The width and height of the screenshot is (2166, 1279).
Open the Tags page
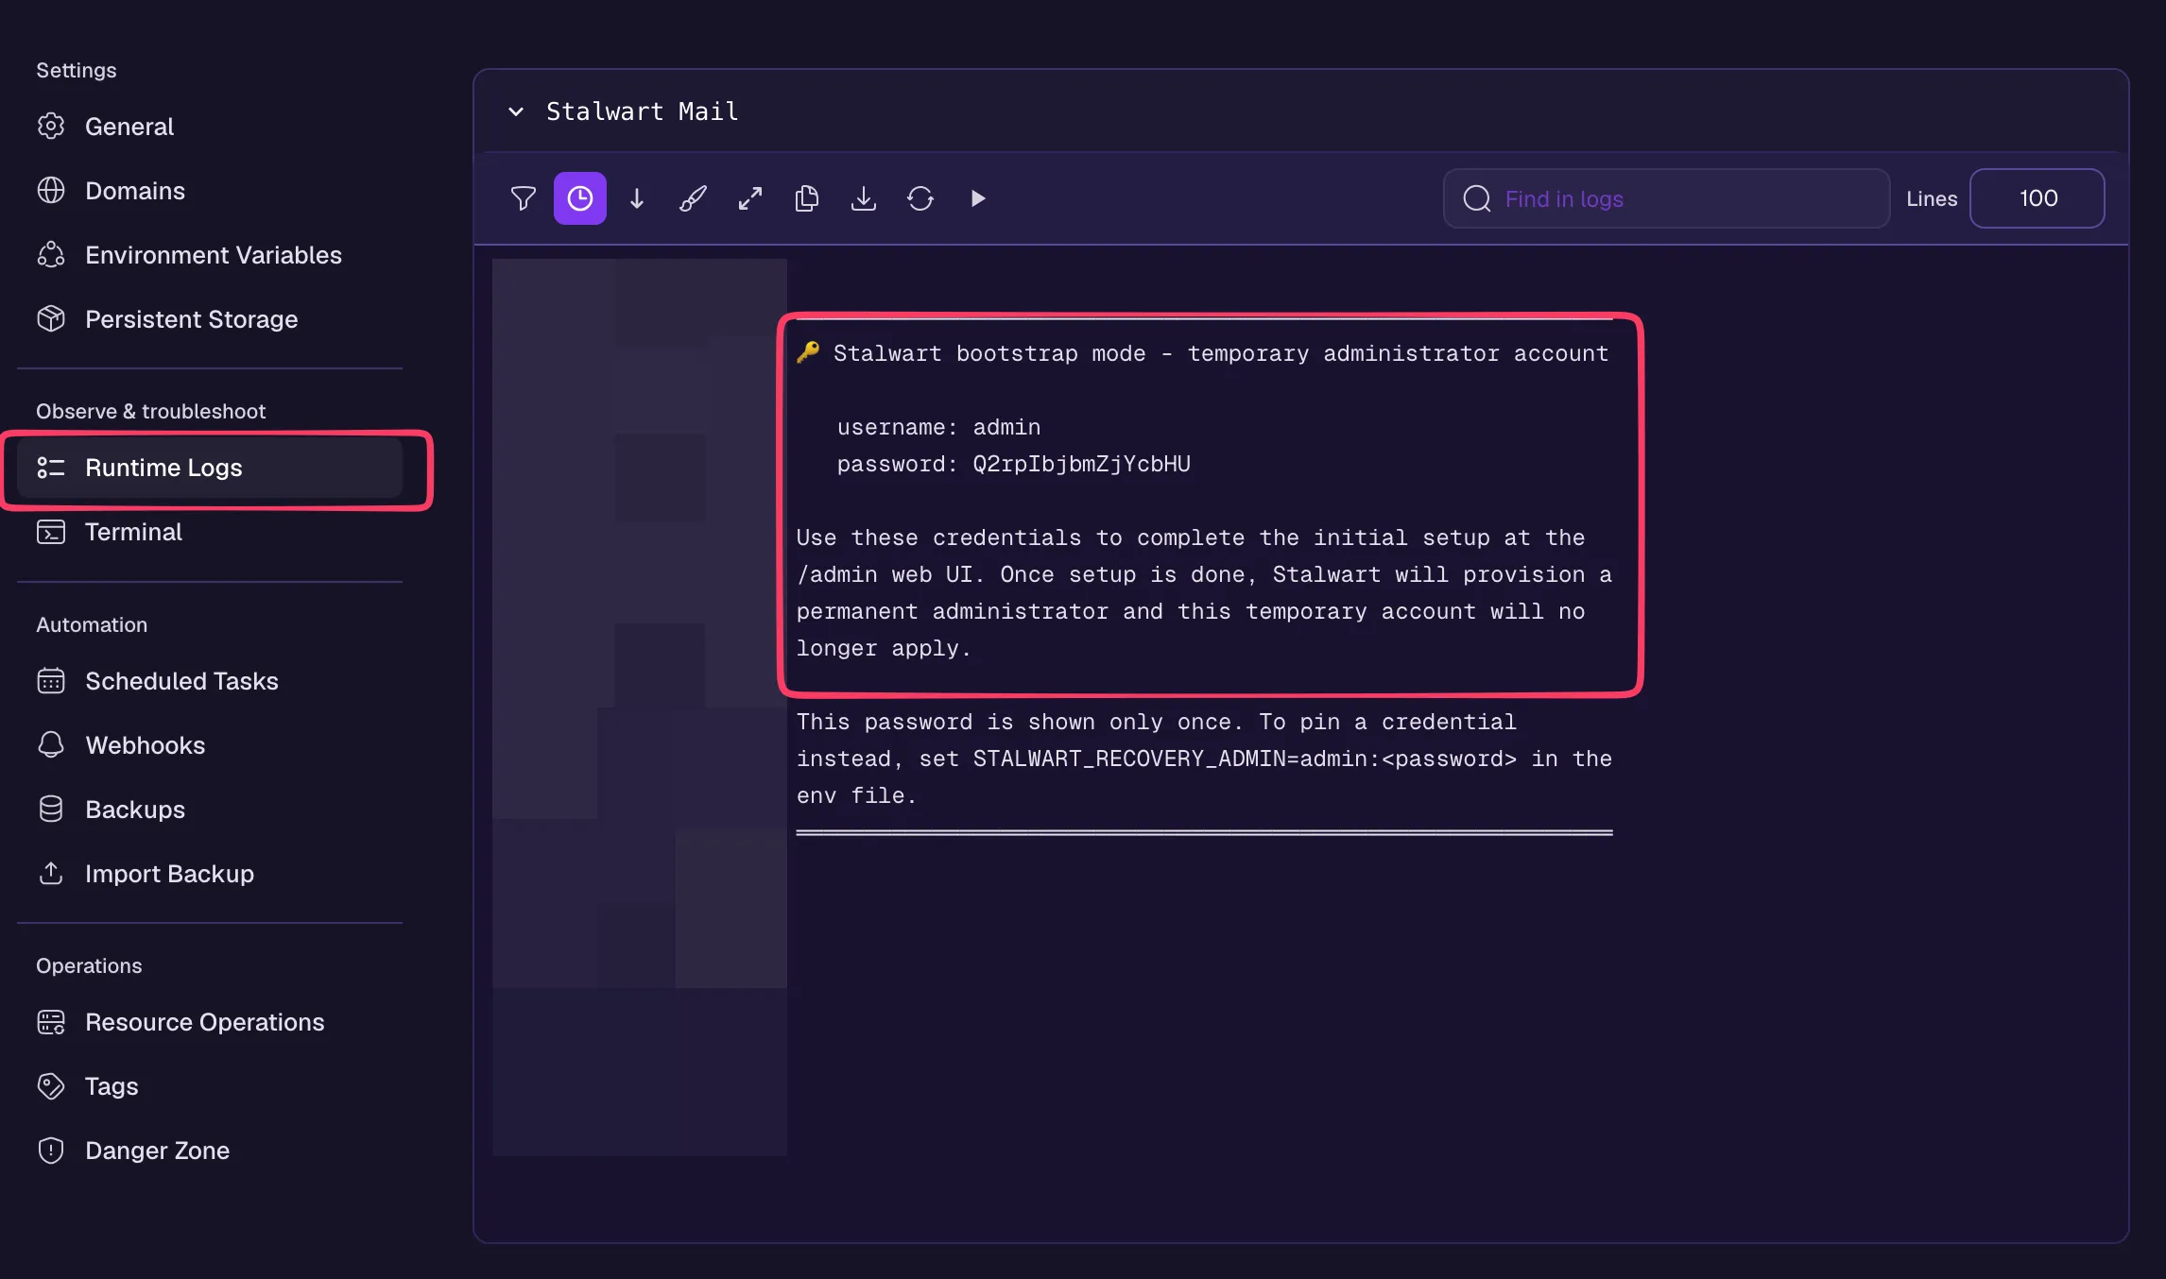(210, 1086)
